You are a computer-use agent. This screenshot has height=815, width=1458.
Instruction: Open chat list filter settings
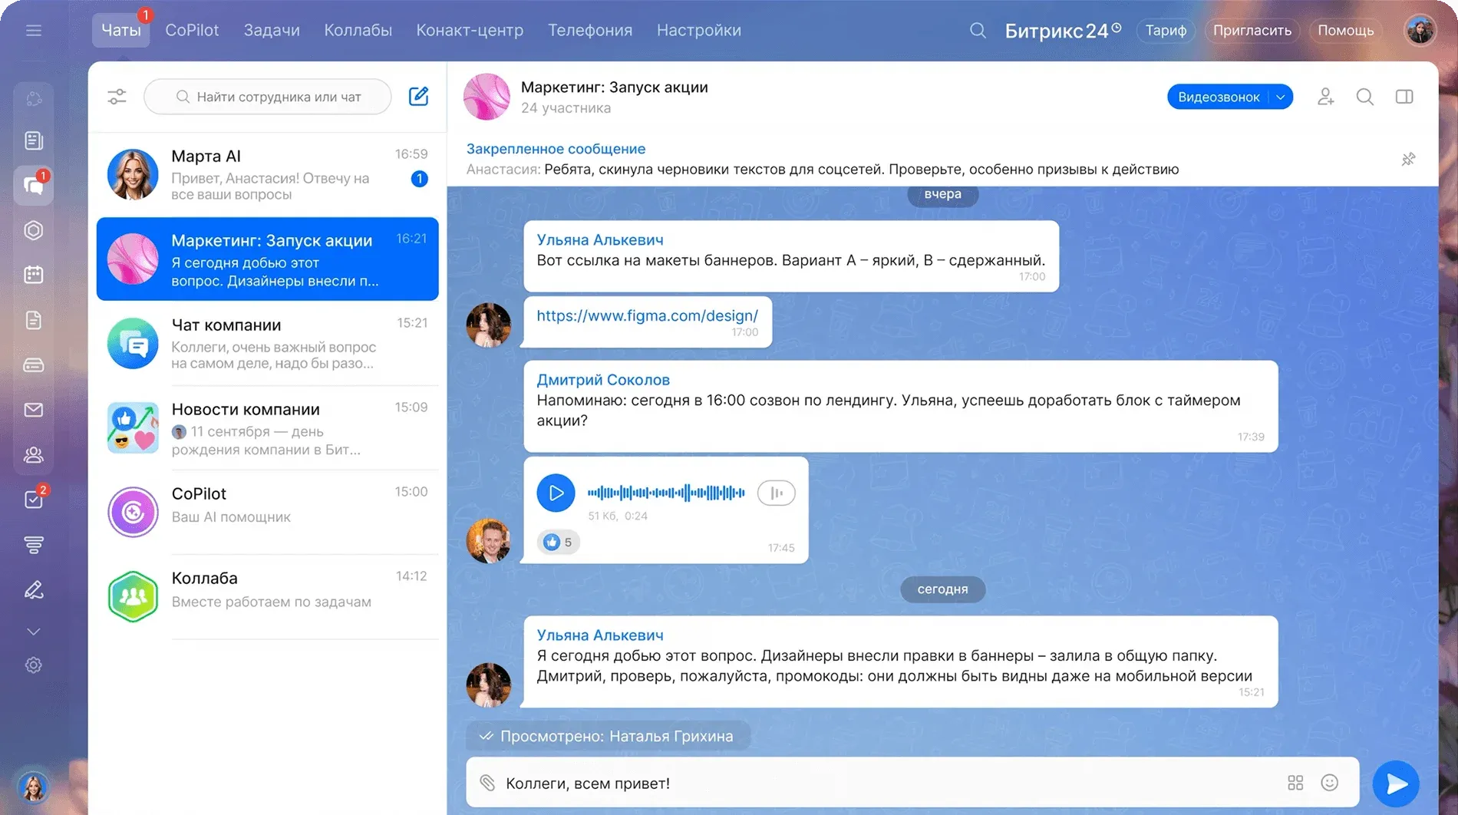click(x=117, y=96)
